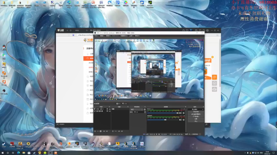The width and height of the screenshot is (277, 155).
Task: Pop out the sources dock using its header icon
Action: [109, 107]
